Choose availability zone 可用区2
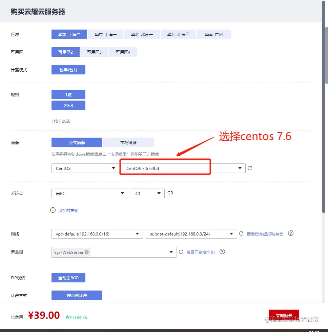 coord(65,52)
